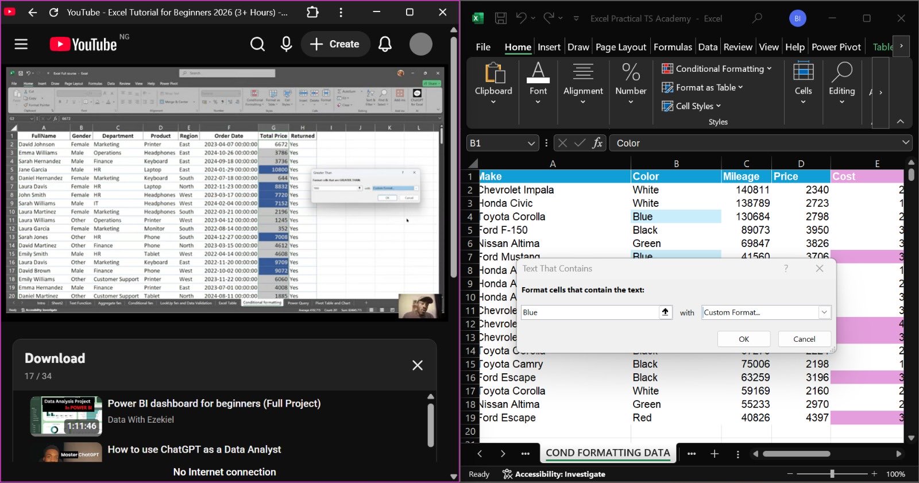This screenshot has width=919, height=483.
Task: Expand the Conditional Formatting dropdown
Action: 717,69
